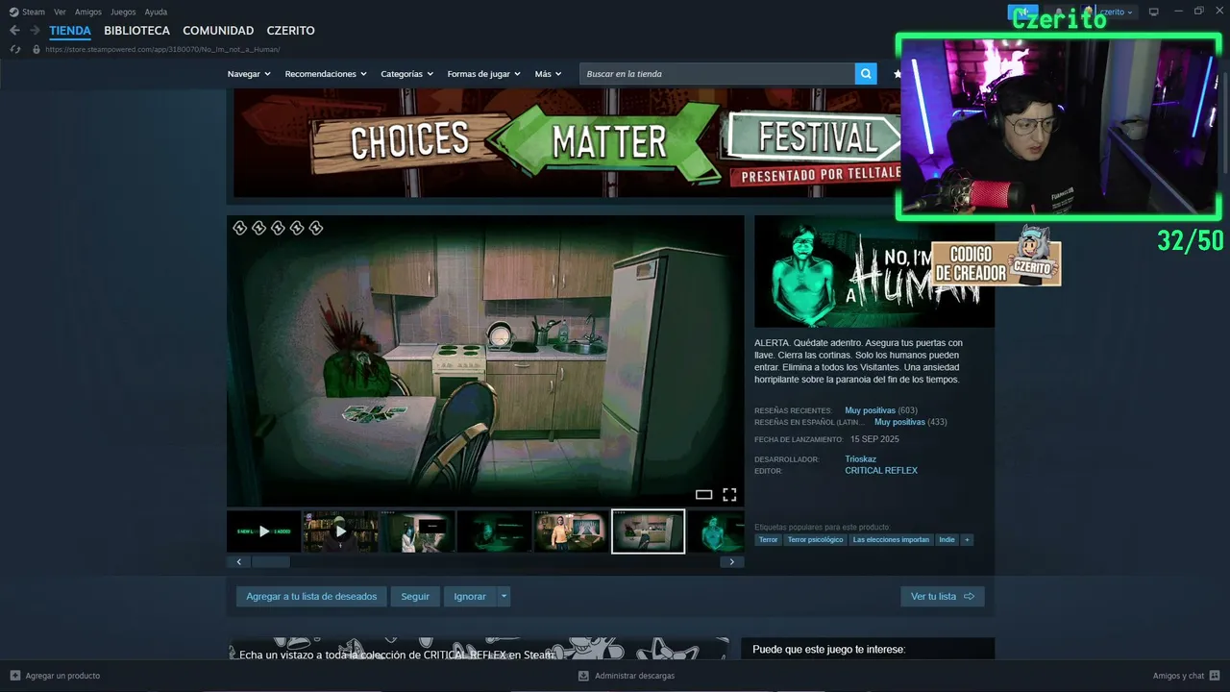1230x692 pixels.
Task: Play the first trailer thumbnail
Action: (264, 531)
